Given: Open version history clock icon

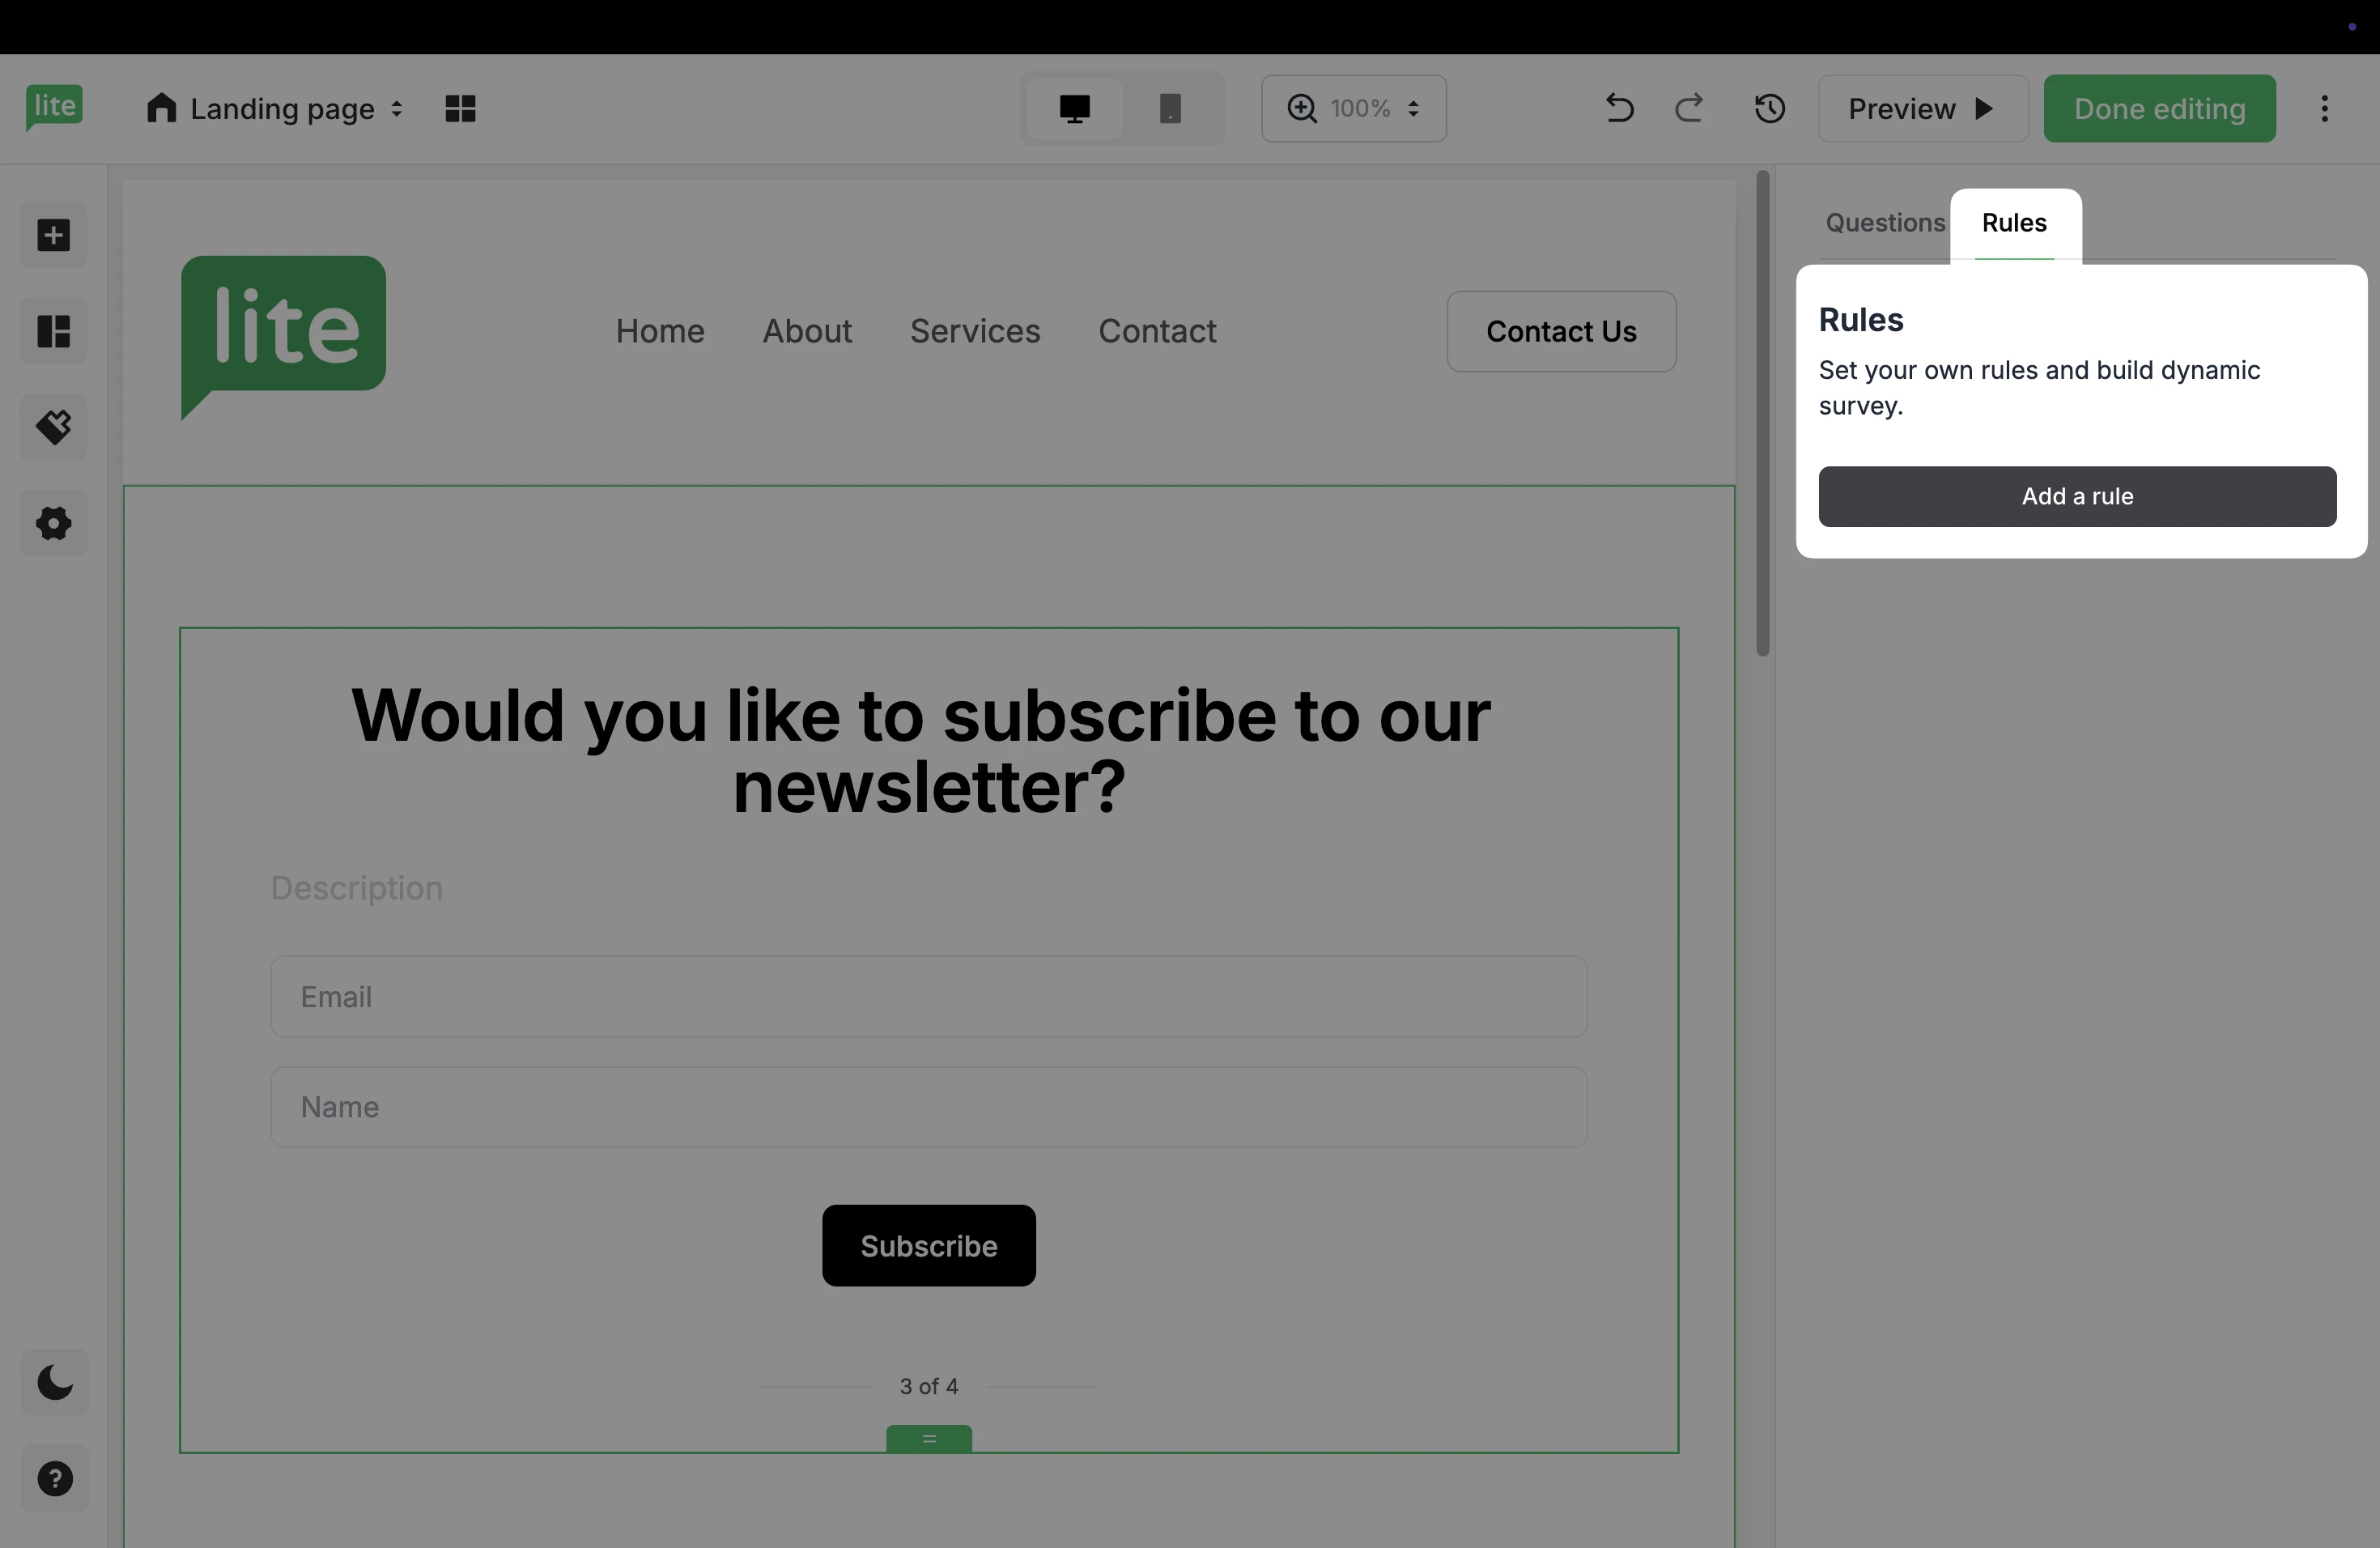Looking at the screenshot, I should pos(1770,108).
